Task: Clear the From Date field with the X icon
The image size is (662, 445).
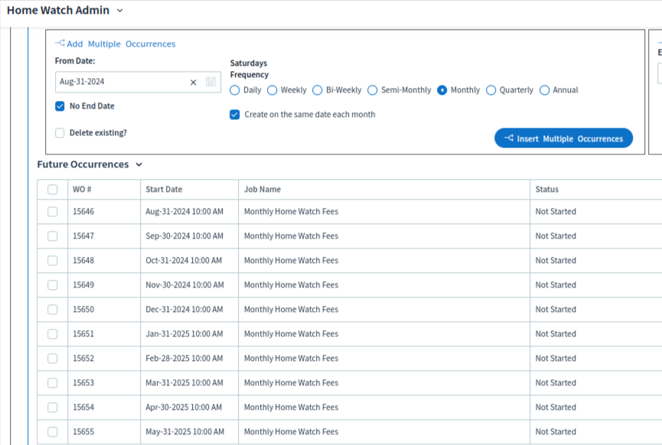Action: point(193,83)
